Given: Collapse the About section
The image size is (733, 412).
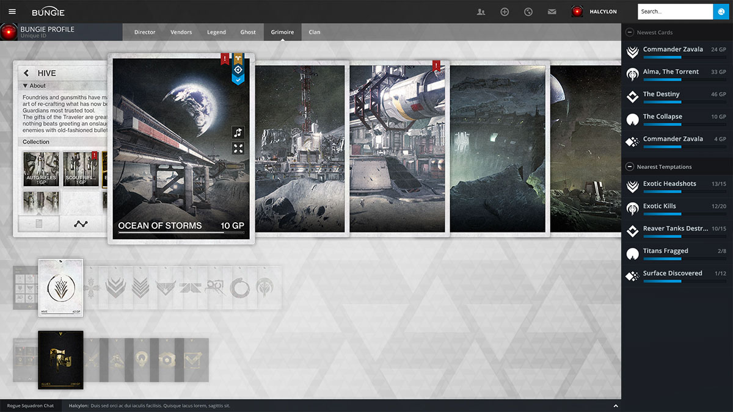Looking at the screenshot, I should 26,86.
